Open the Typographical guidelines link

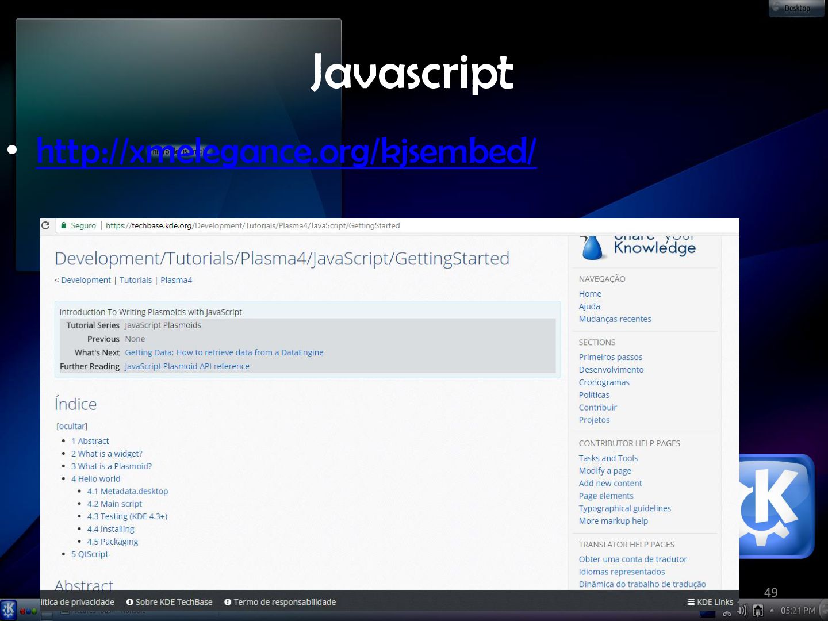624,509
